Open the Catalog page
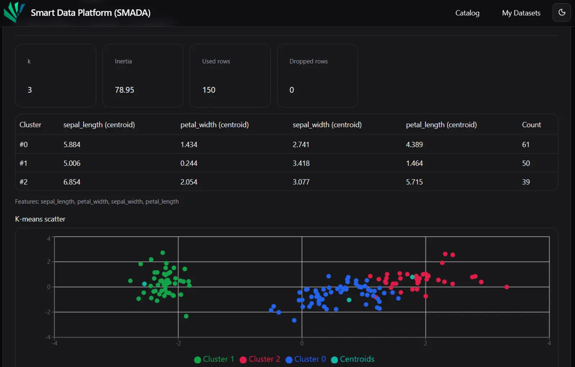Viewport: 575px width, 367px height. coord(467,13)
